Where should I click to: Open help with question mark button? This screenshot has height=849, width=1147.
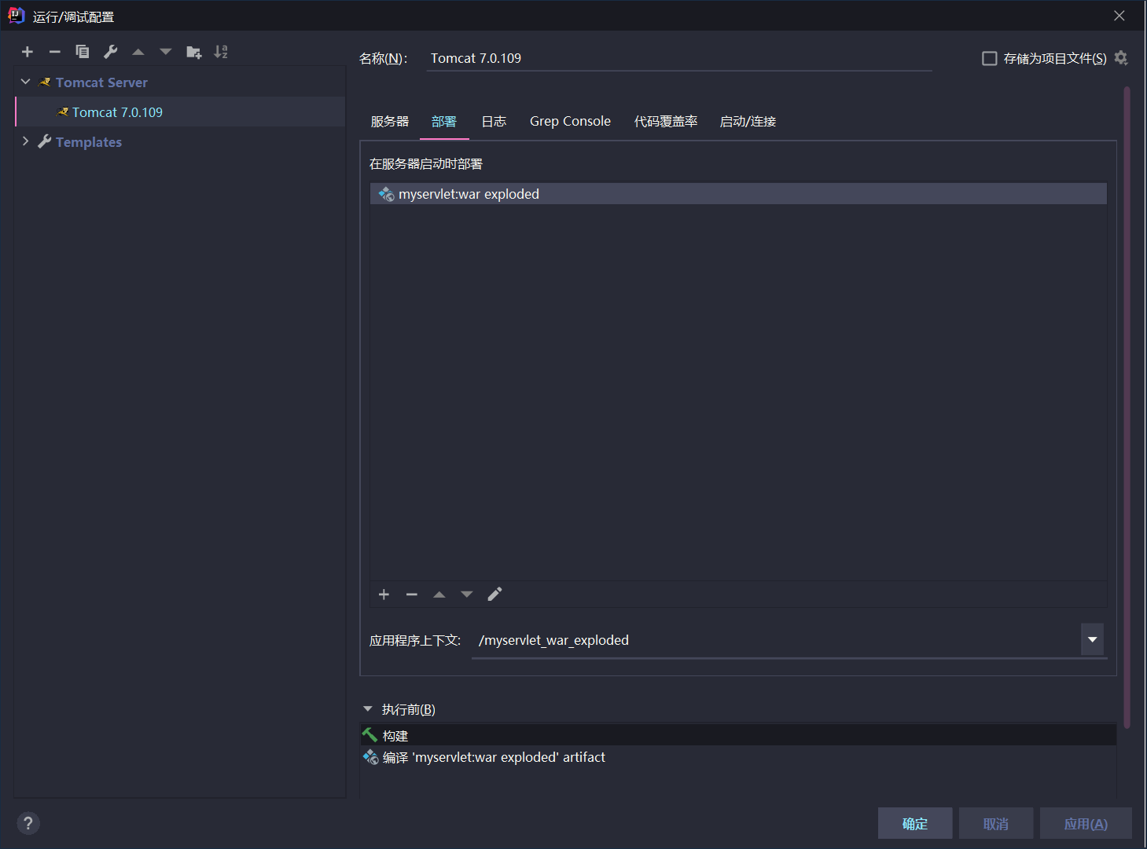(x=28, y=823)
